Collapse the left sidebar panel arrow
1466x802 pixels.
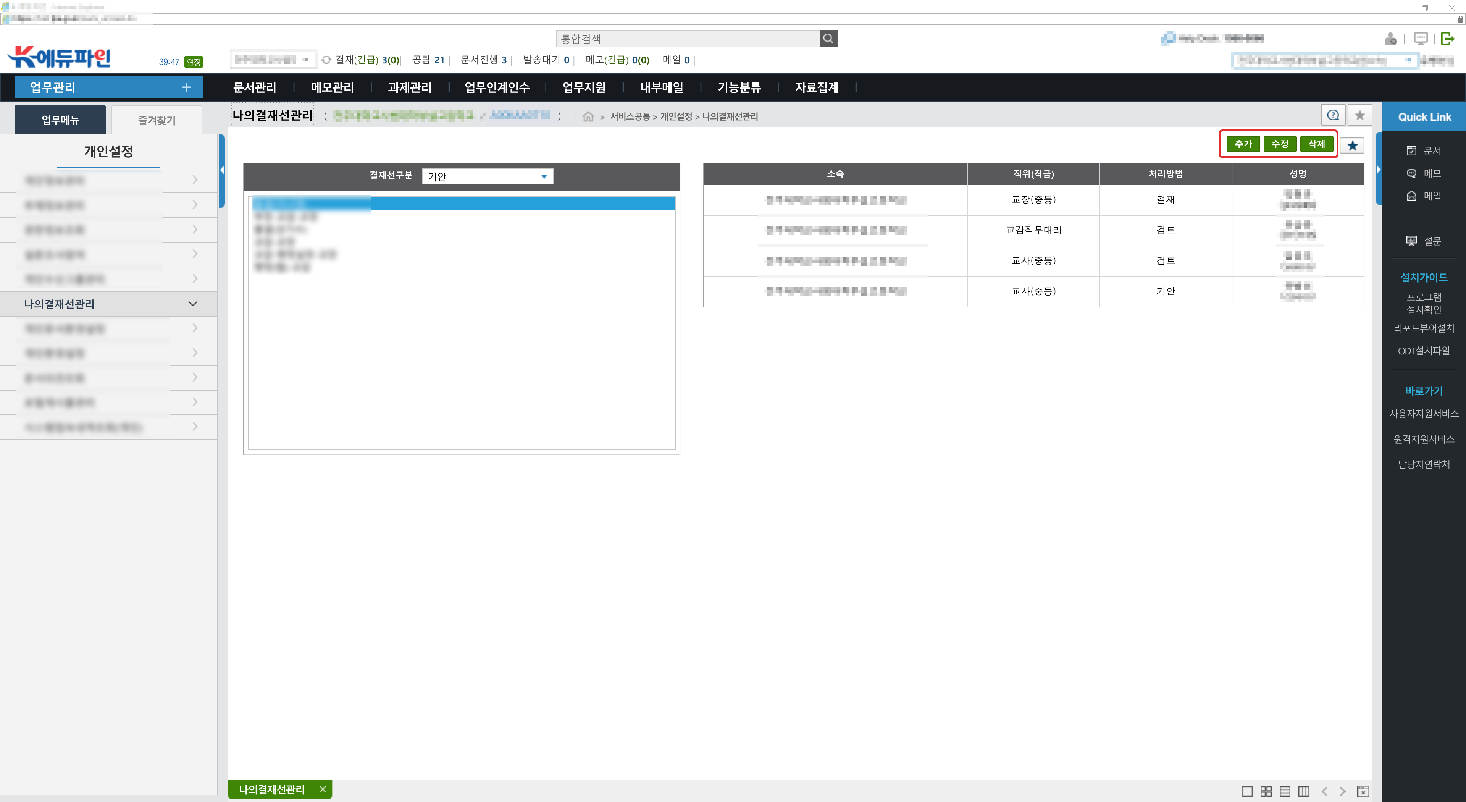click(x=222, y=170)
